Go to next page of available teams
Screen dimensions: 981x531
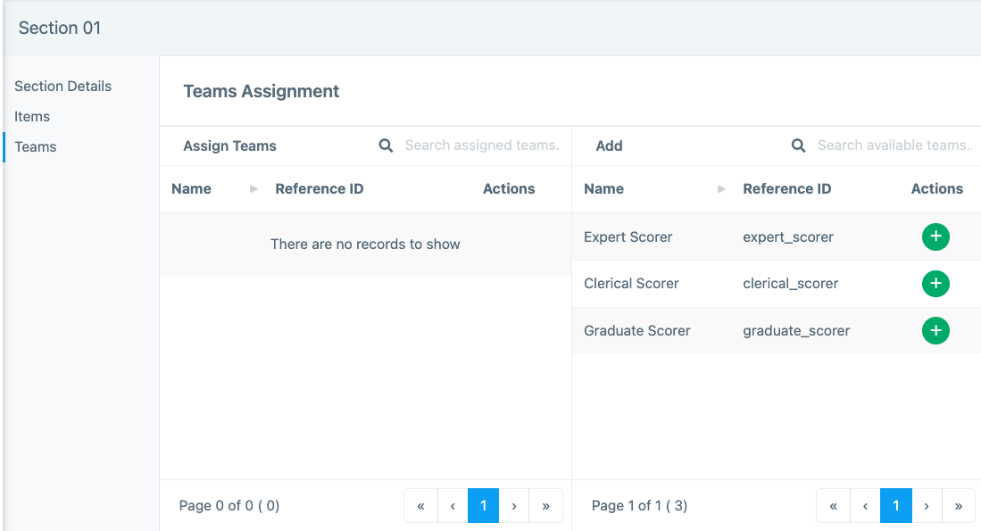point(927,506)
